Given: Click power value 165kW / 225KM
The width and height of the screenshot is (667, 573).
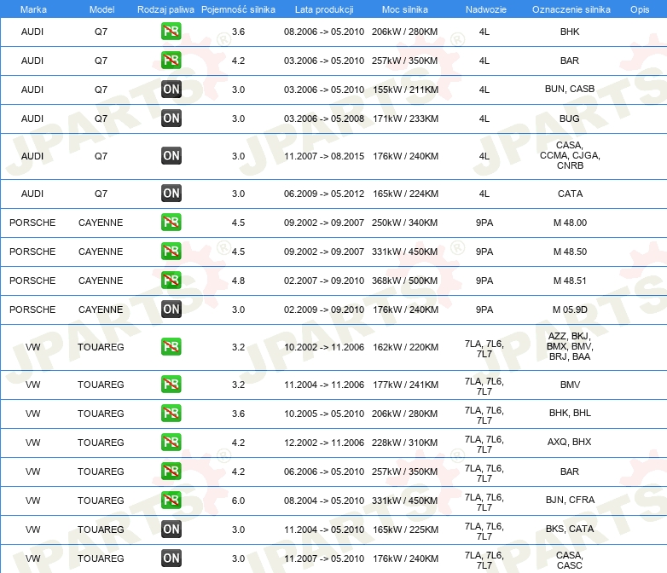Looking at the screenshot, I should click(405, 530).
